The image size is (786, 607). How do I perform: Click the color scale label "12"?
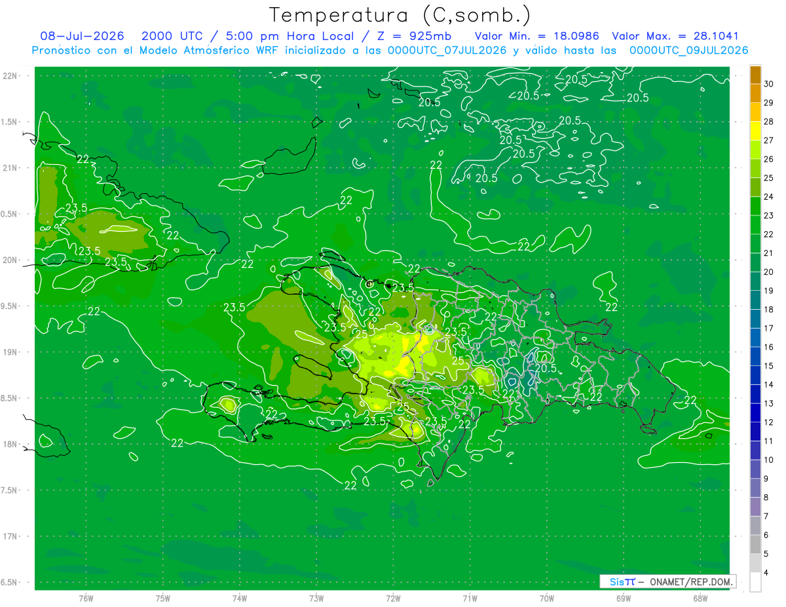[768, 422]
